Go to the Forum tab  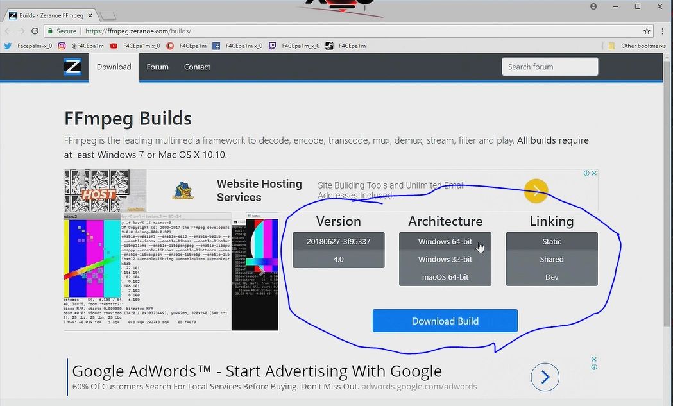tap(157, 67)
